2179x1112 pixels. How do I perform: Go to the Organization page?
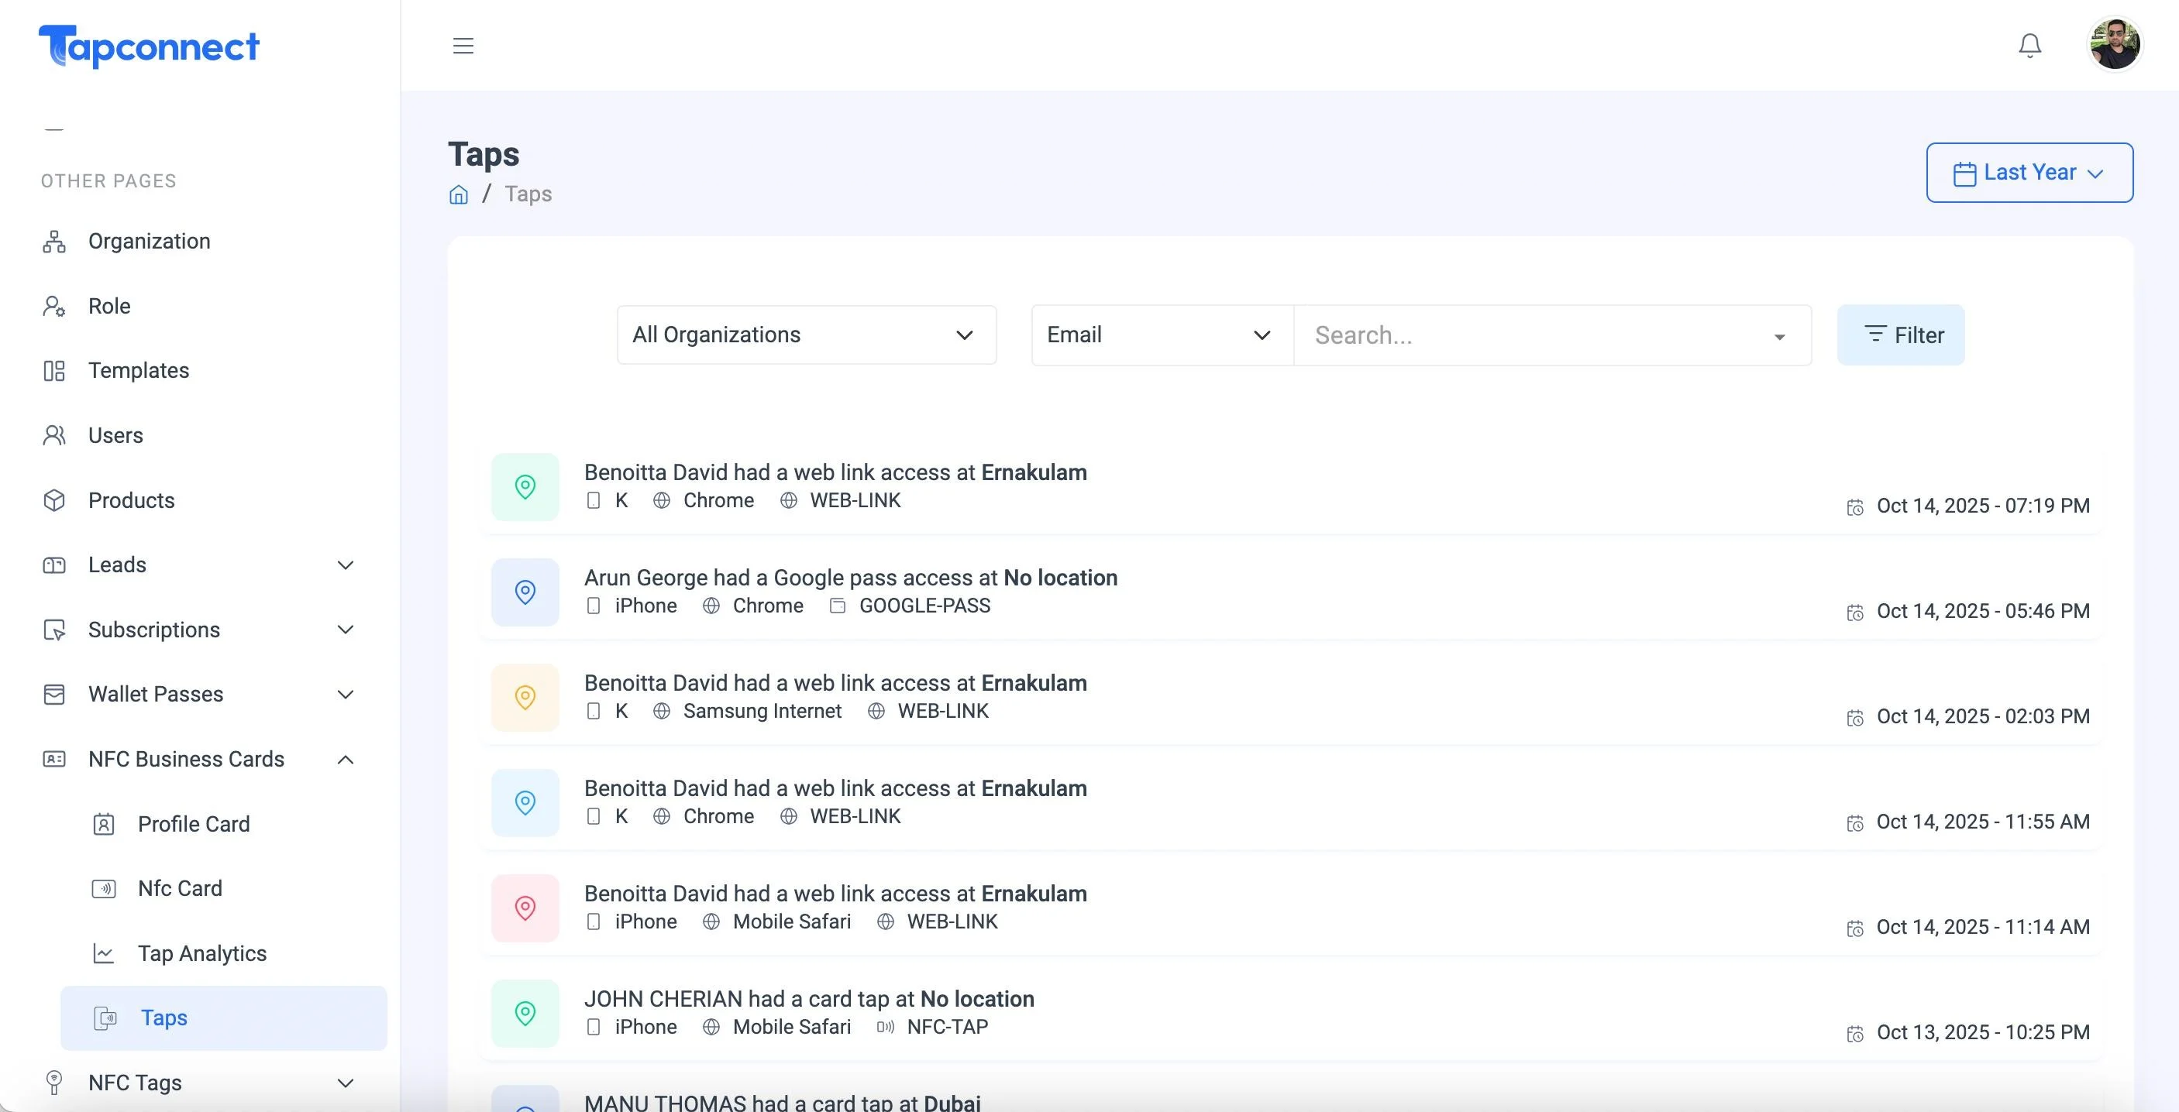point(149,241)
